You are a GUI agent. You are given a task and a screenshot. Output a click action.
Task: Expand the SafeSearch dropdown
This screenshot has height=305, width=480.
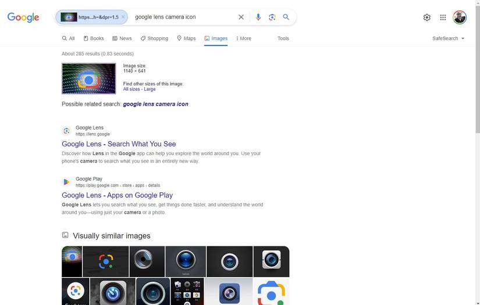tap(448, 38)
